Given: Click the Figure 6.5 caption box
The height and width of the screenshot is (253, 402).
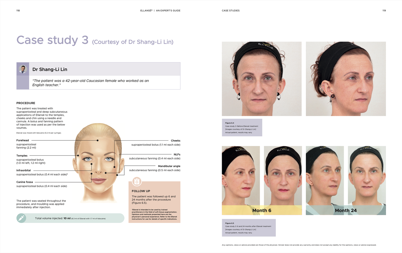Looking at the screenshot, I should [x=249, y=228].
